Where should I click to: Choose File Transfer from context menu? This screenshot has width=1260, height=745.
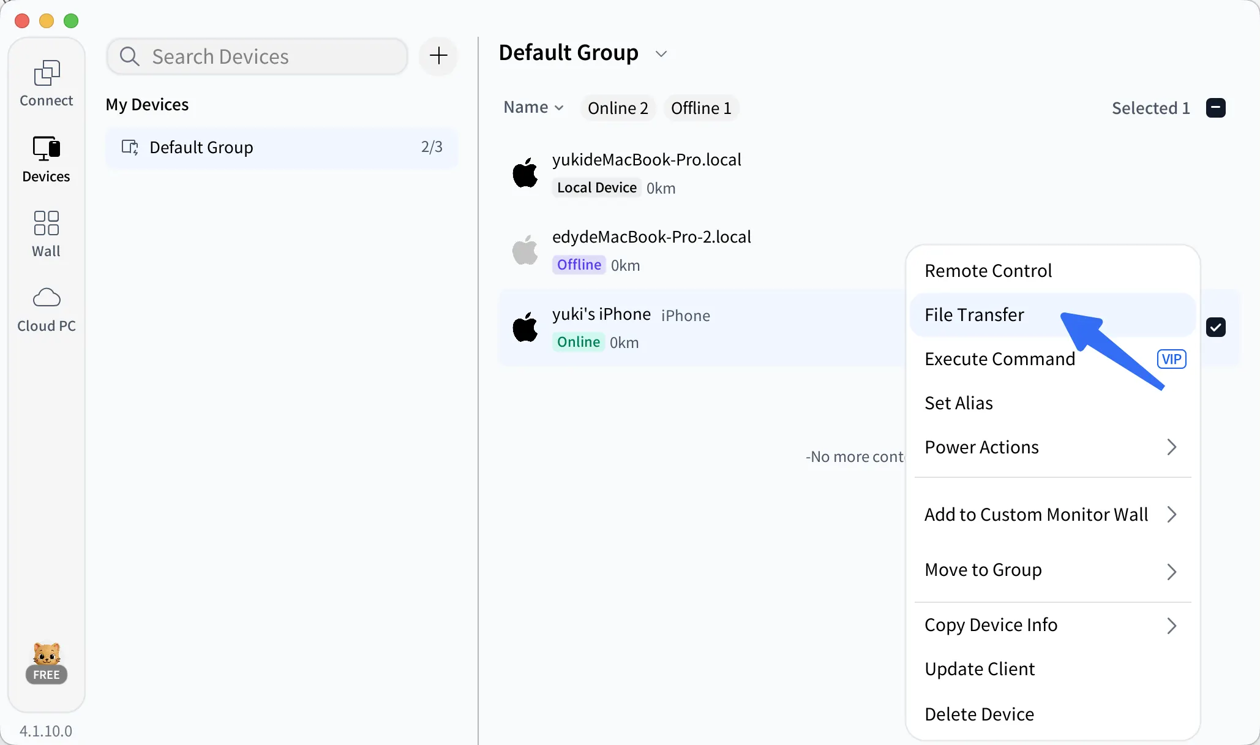[x=1052, y=315]
